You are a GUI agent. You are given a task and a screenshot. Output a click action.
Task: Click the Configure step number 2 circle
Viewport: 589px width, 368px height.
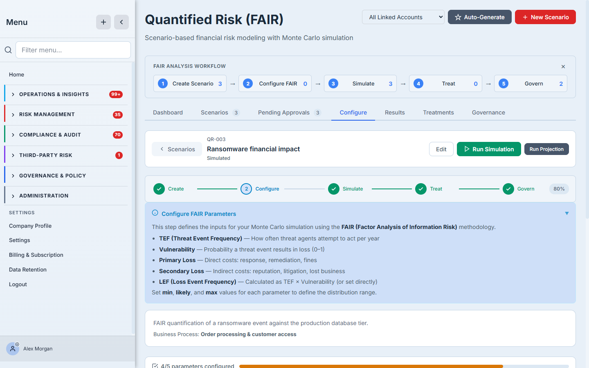coord(246,189)
